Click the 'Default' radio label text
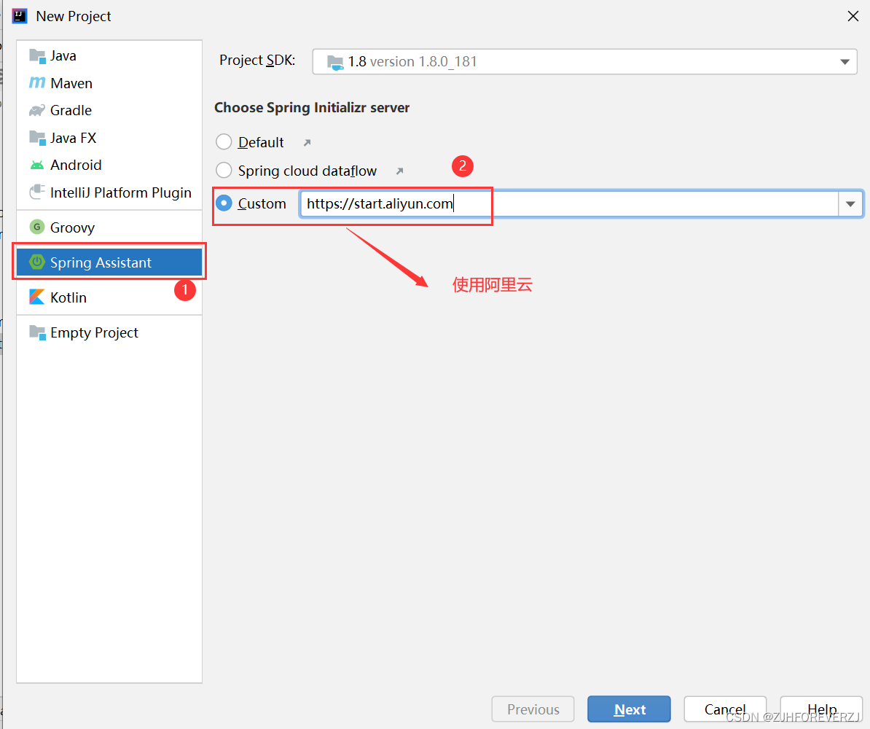 [261, 143]
